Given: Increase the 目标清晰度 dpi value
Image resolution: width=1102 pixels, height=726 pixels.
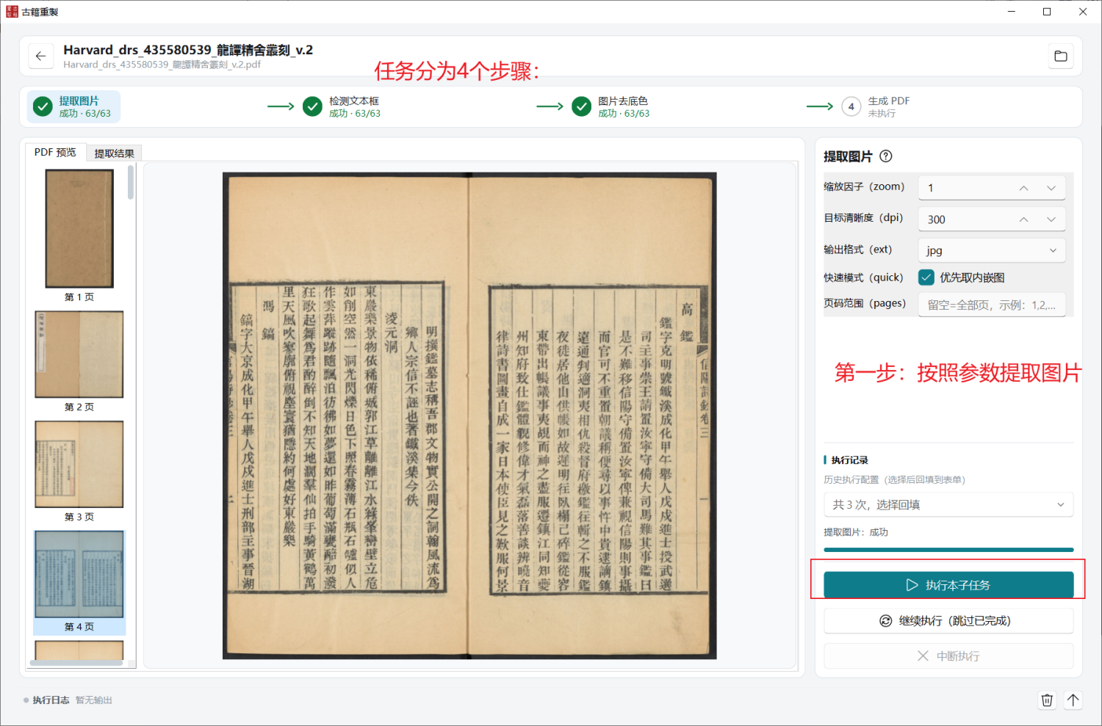Looking at the screenshot, I should point(1023,219).
